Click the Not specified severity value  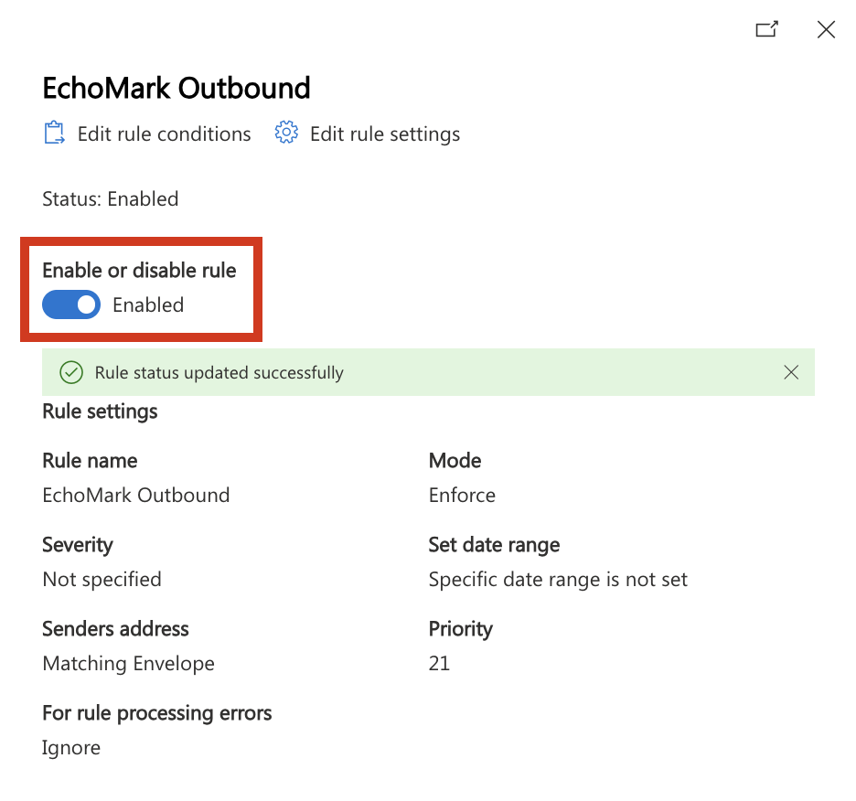coord(102,580)
